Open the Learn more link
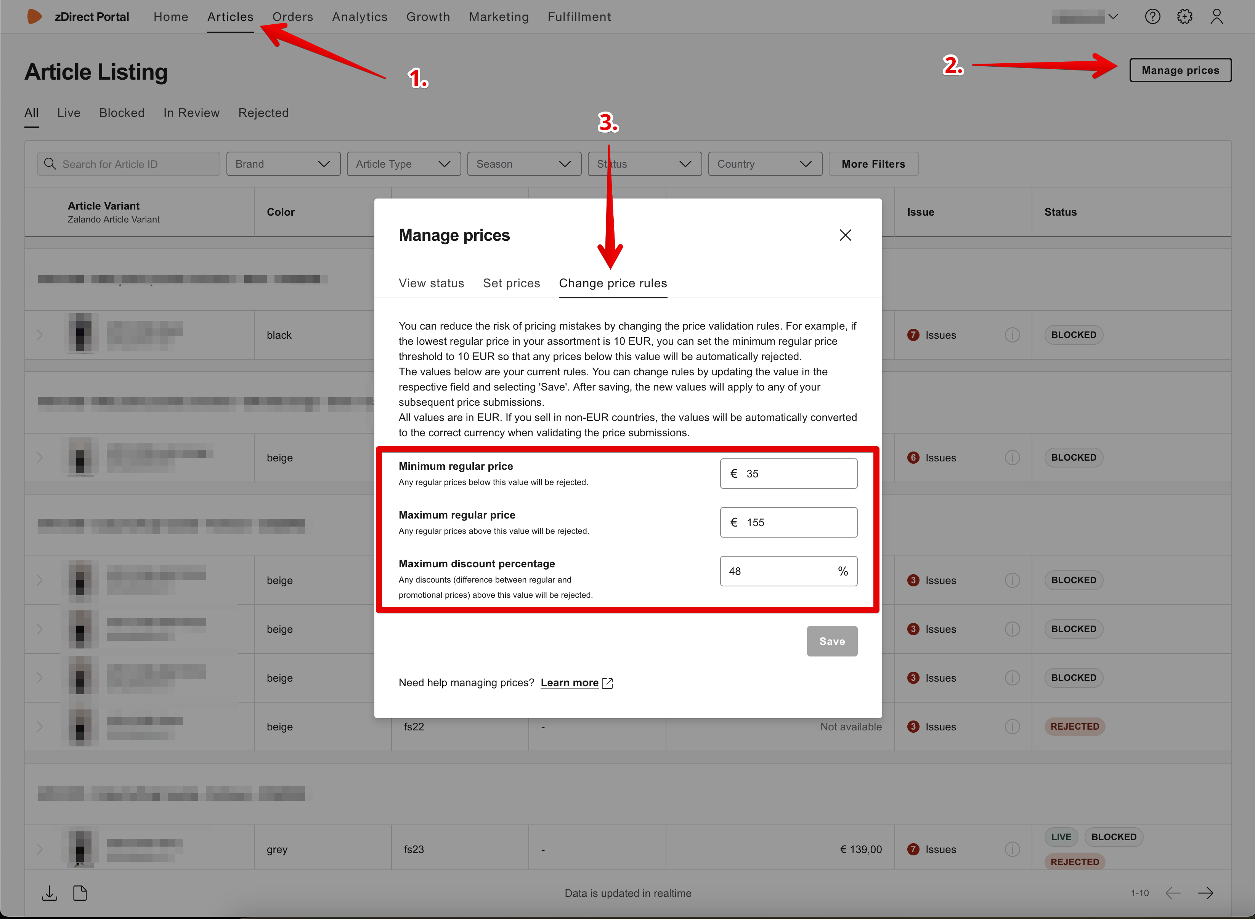The height and width of the screenshot is (919, 1255). pos(570,682)
